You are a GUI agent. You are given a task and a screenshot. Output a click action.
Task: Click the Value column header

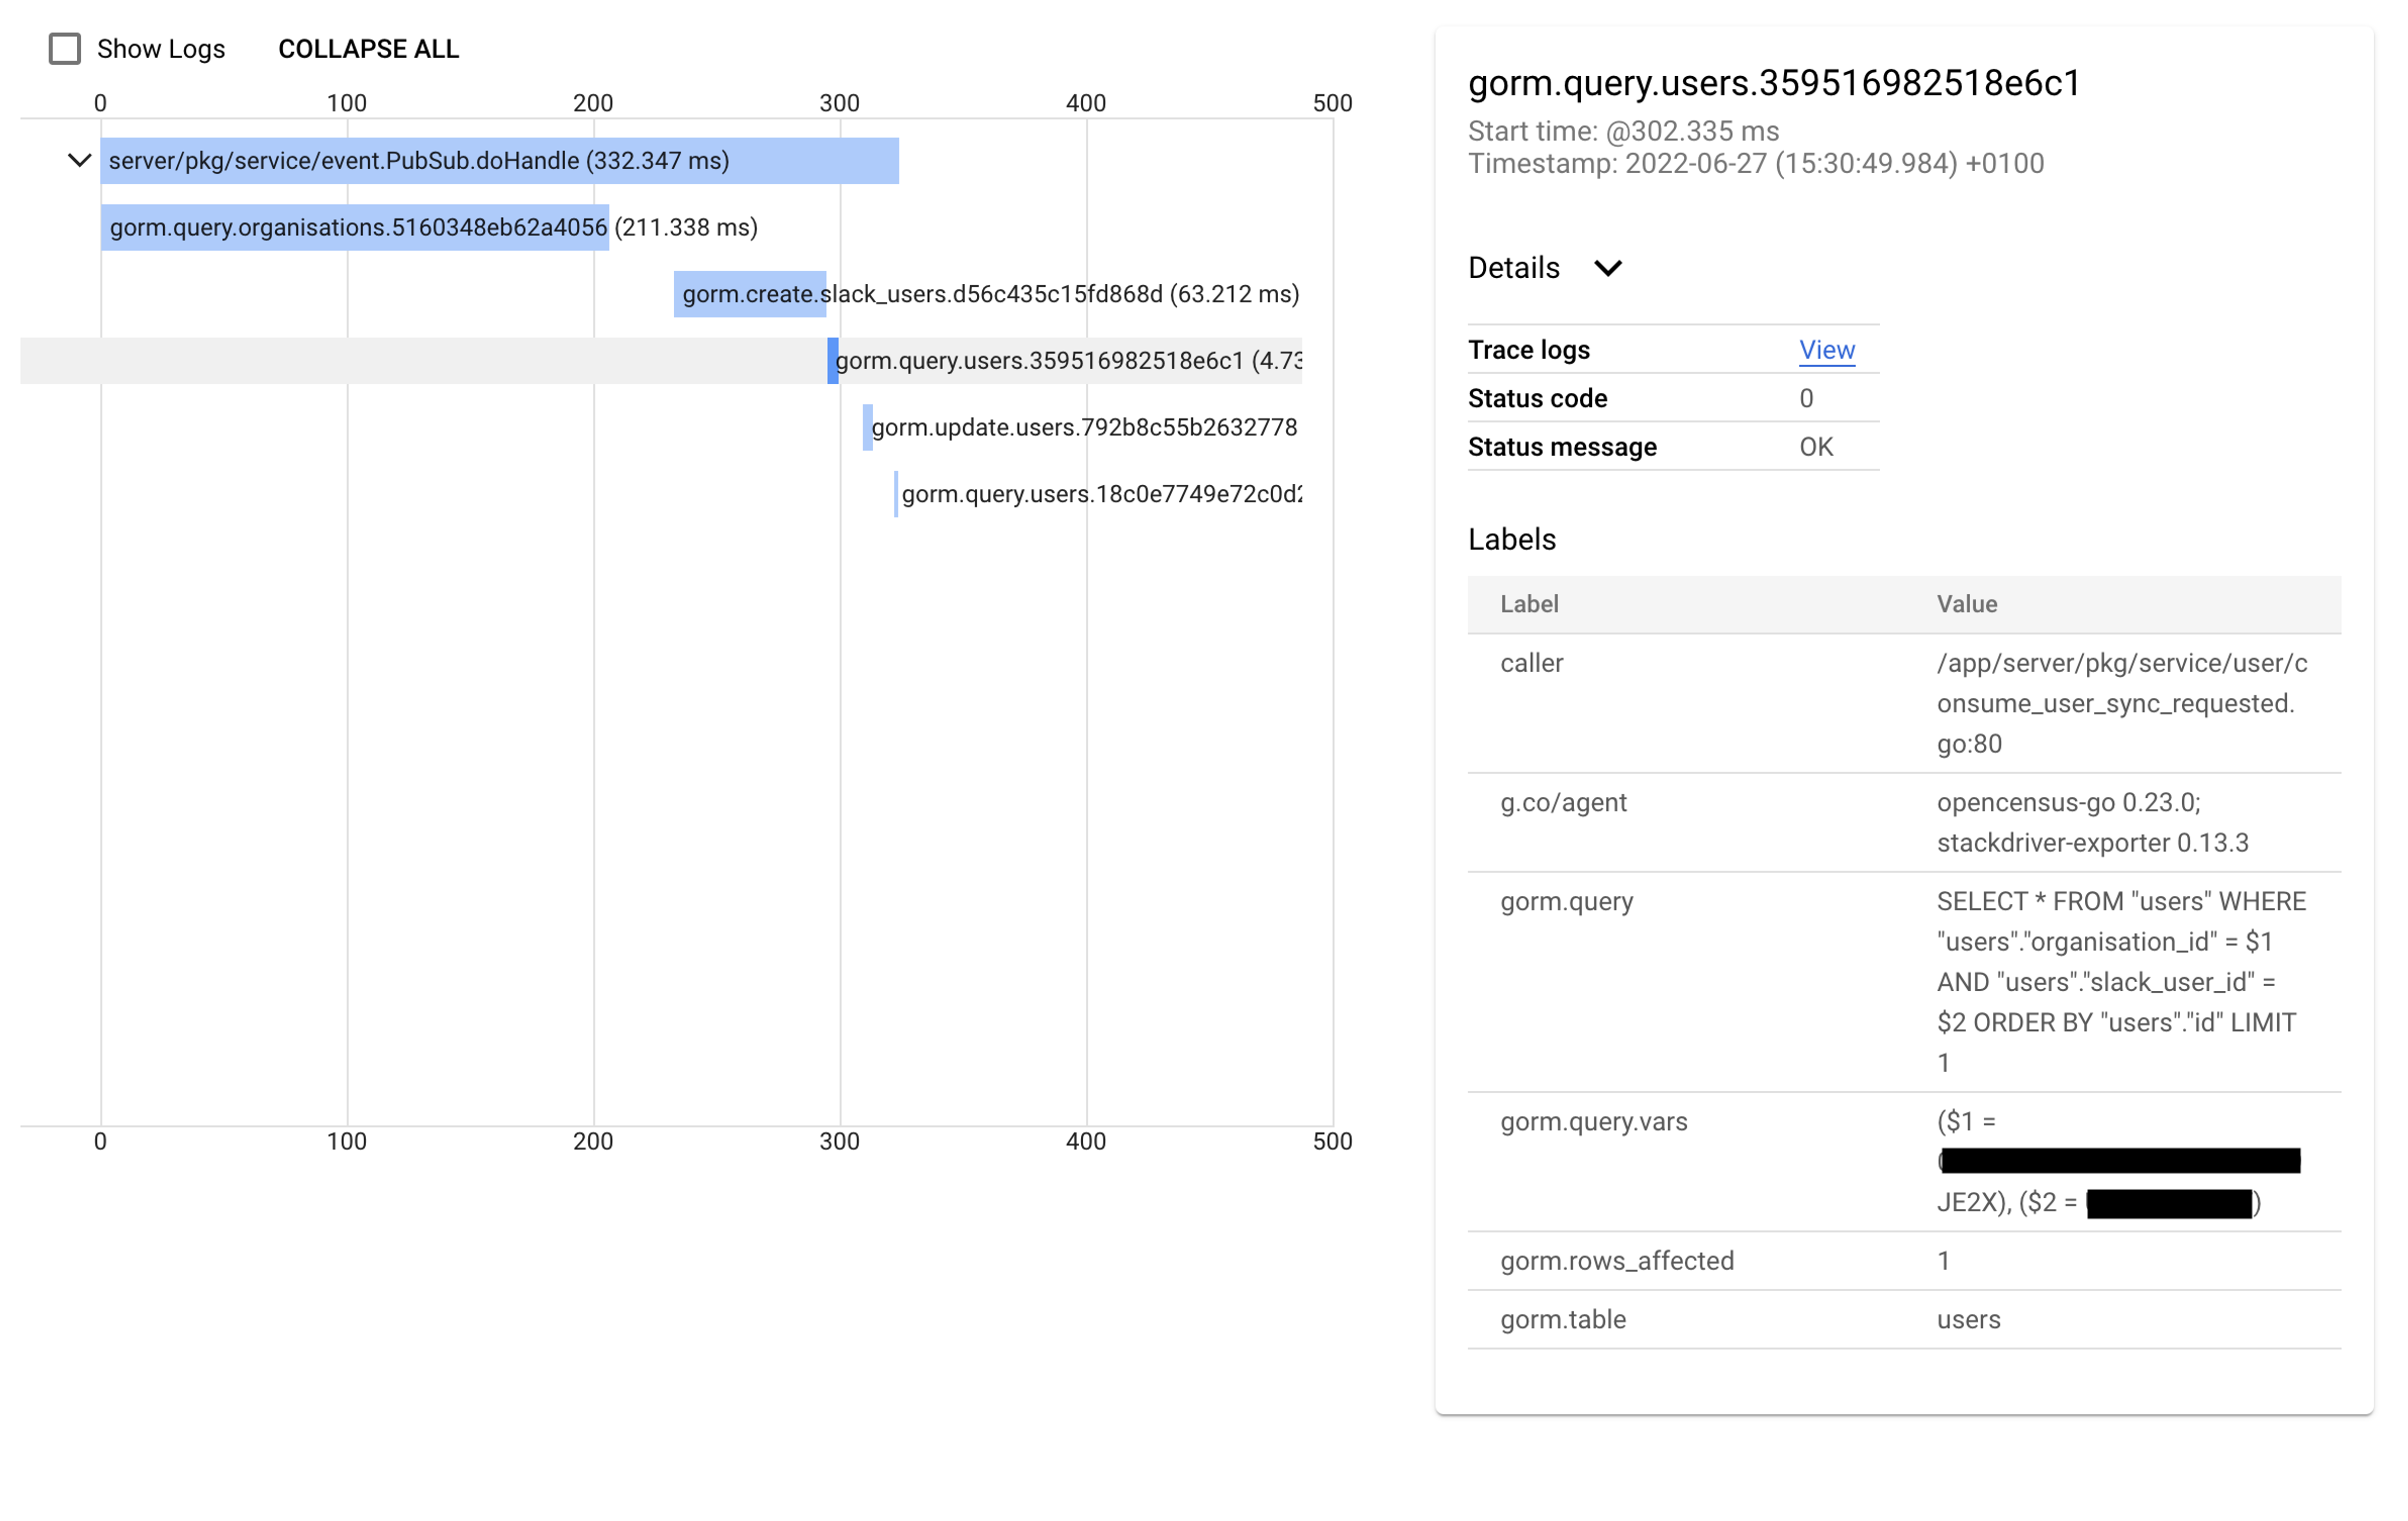1966,604
